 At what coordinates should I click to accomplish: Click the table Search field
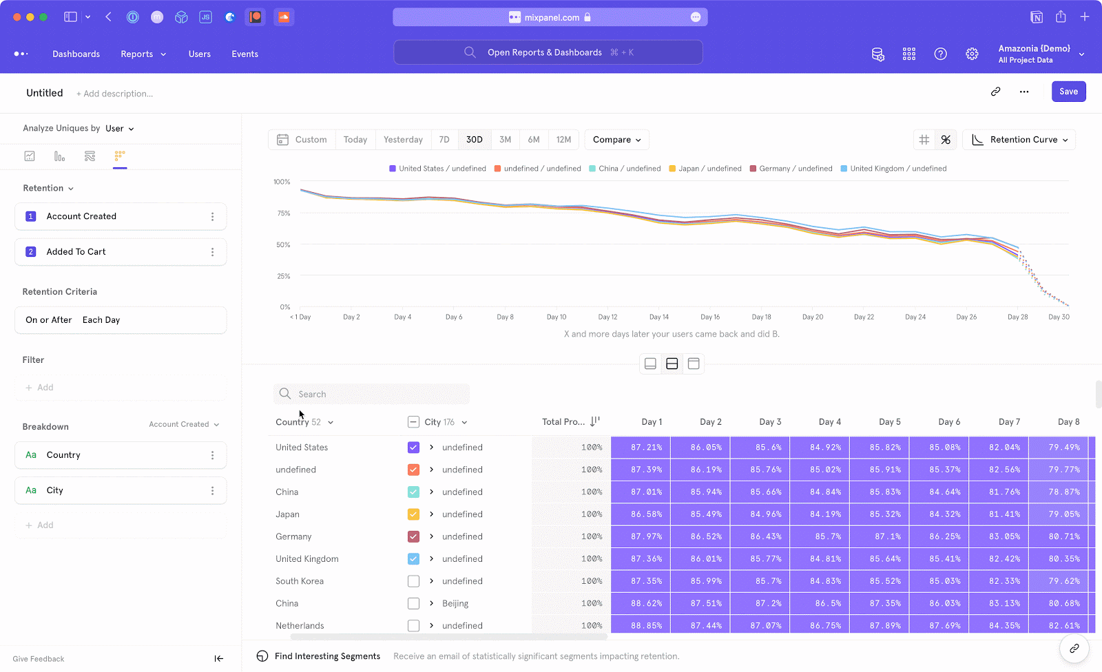click(x=372, y=394)
